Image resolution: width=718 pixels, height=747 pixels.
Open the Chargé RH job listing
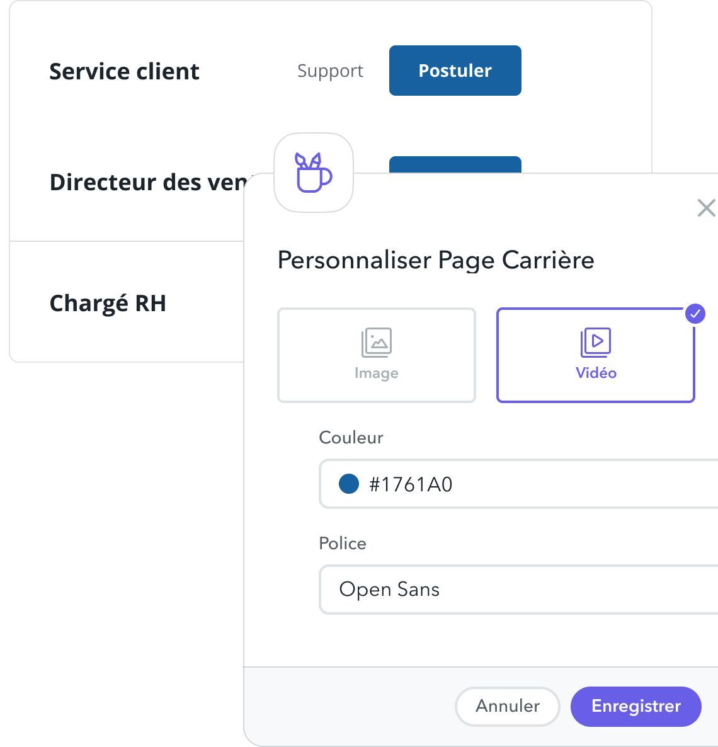coord(108,304)
